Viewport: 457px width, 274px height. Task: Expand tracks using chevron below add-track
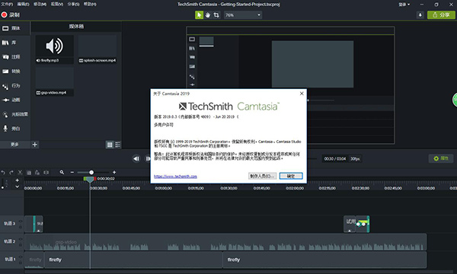18,186
